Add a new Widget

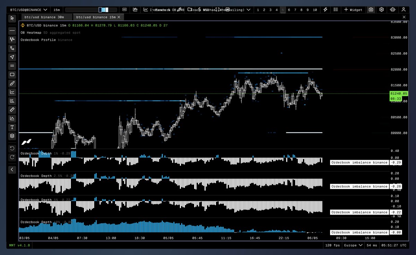point(353,10)
